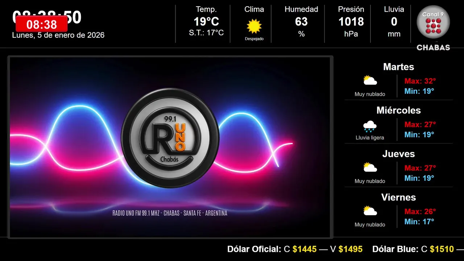
Task: Click the Humedad value 63
Action: (301, 22)
